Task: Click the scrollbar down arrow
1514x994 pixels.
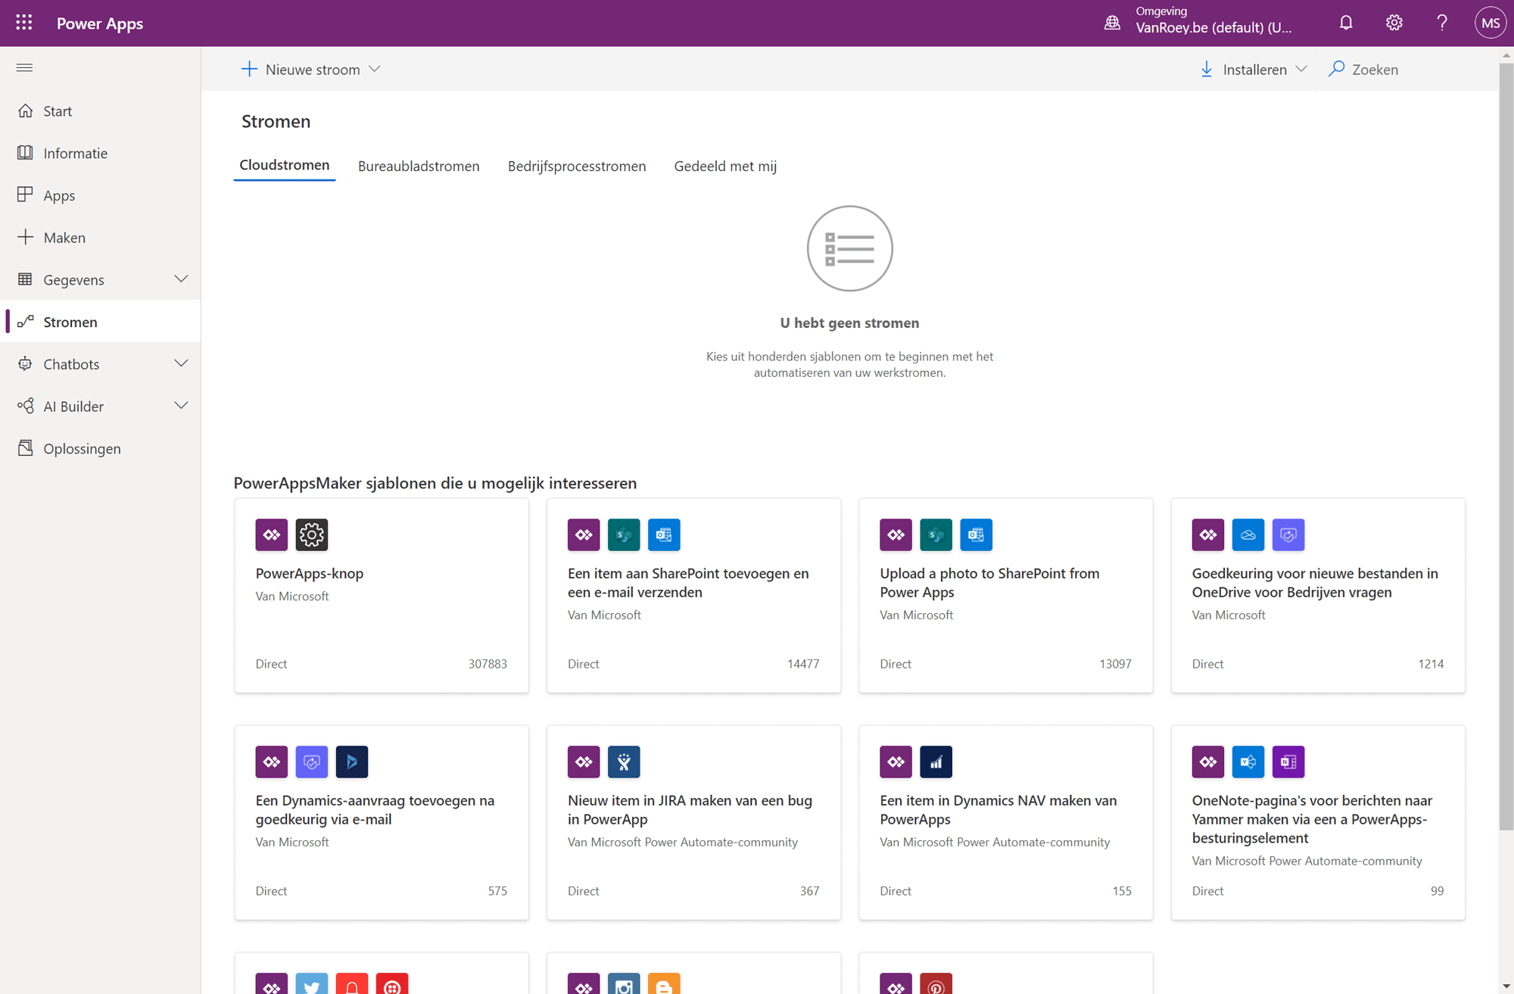Action: click(1506, 986)
